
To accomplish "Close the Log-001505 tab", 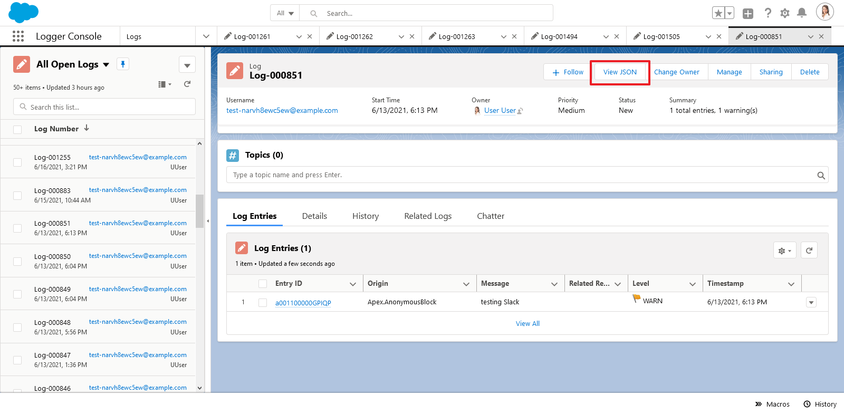I will (x=719, y=36).
